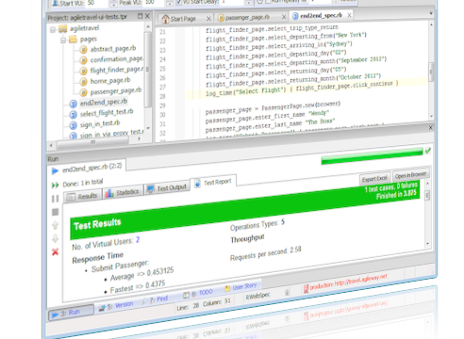This screenshot has width=464, height=339.
Task: Click the Start VU input field
Action: 97,3
